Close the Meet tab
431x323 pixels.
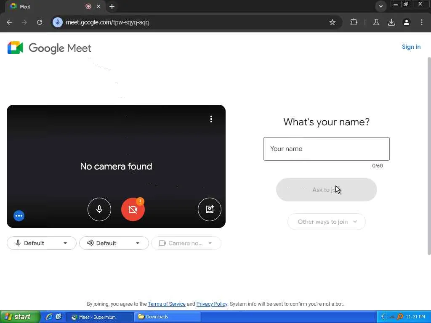coord(98,6)
